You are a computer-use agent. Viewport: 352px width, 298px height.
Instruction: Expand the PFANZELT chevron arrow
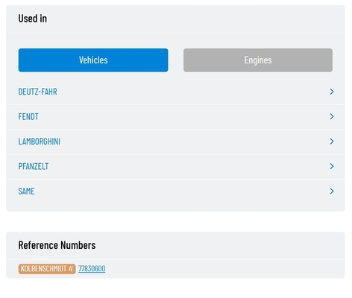(x=332, y=166)
